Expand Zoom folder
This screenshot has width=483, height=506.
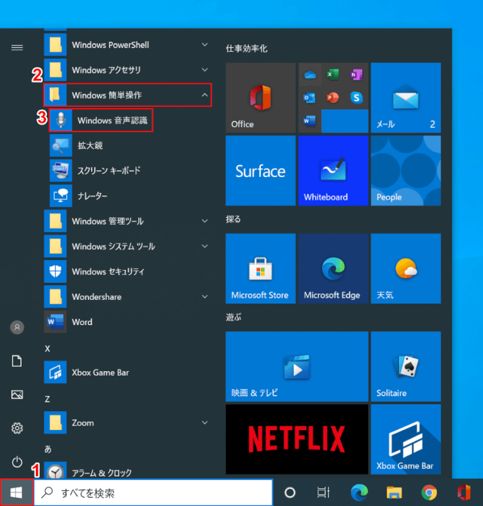coord(128,423)
